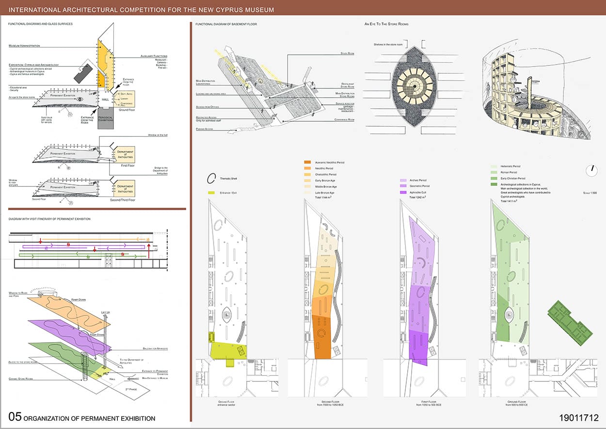Click the eye icon in the Permanent Exhibition diagram

tap(80, 100)
